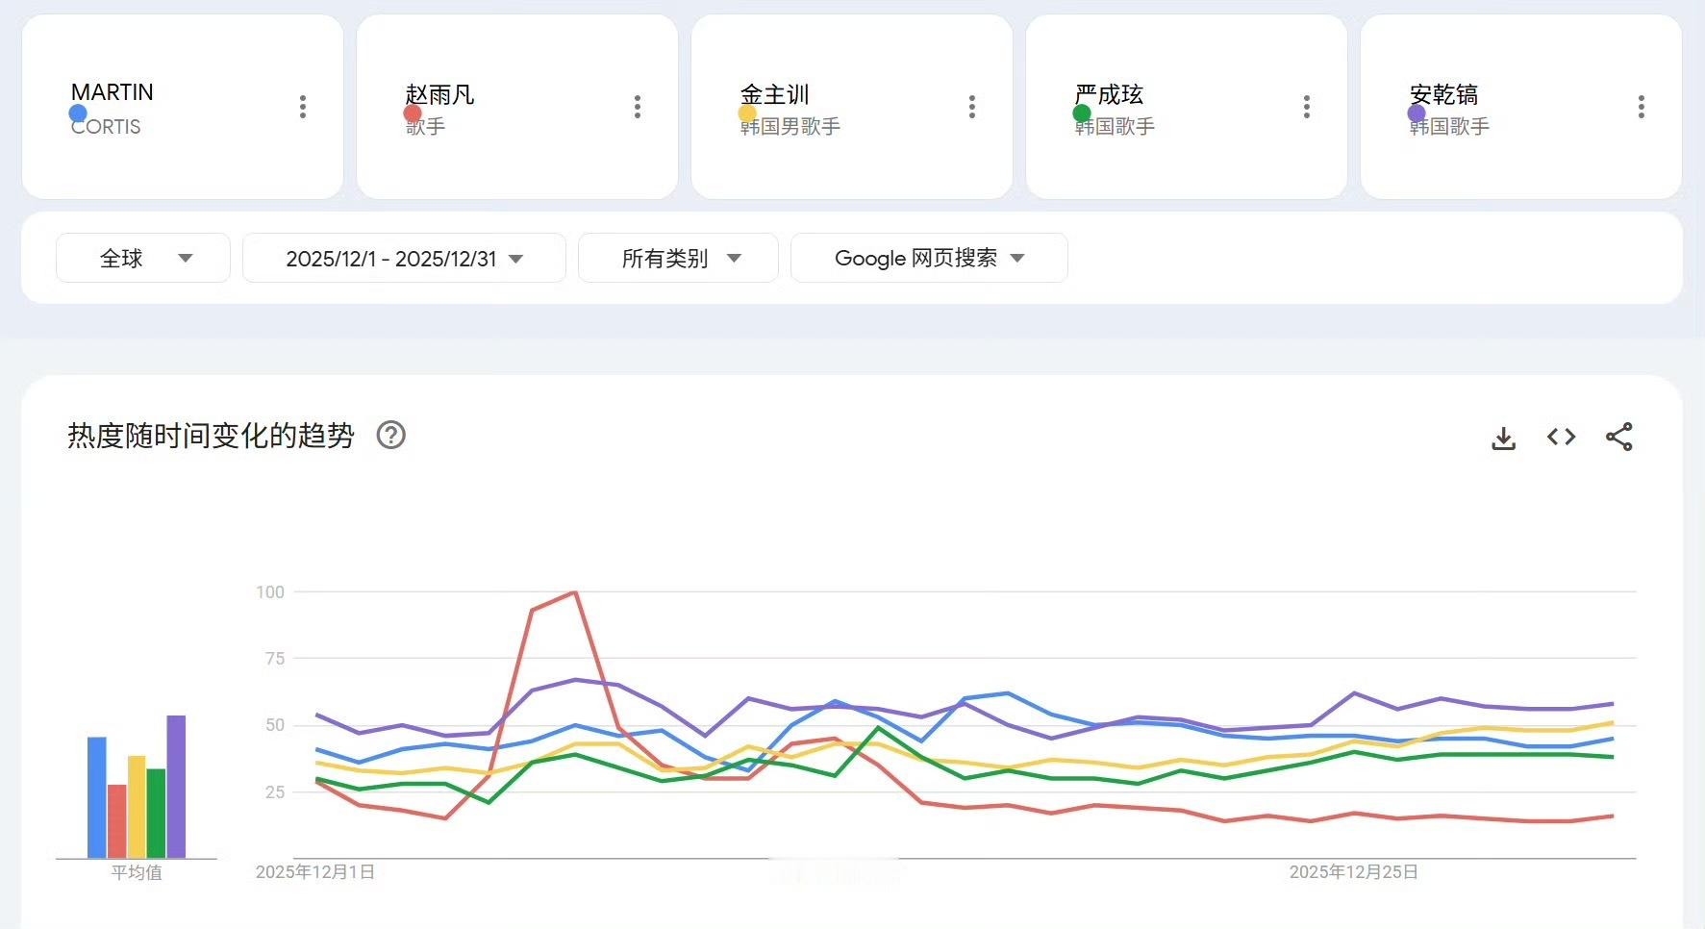Expand the 全球 region dropdown

142,258
